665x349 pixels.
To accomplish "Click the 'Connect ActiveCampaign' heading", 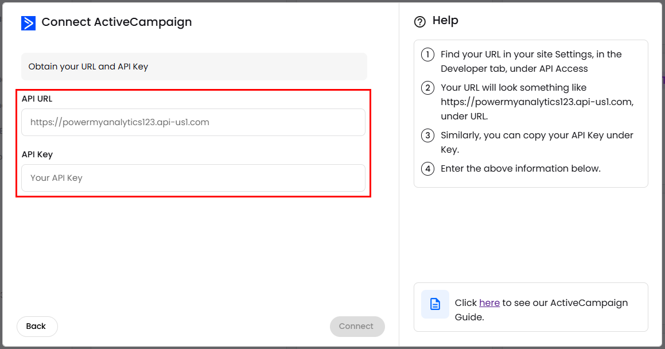I will point(116,22).
